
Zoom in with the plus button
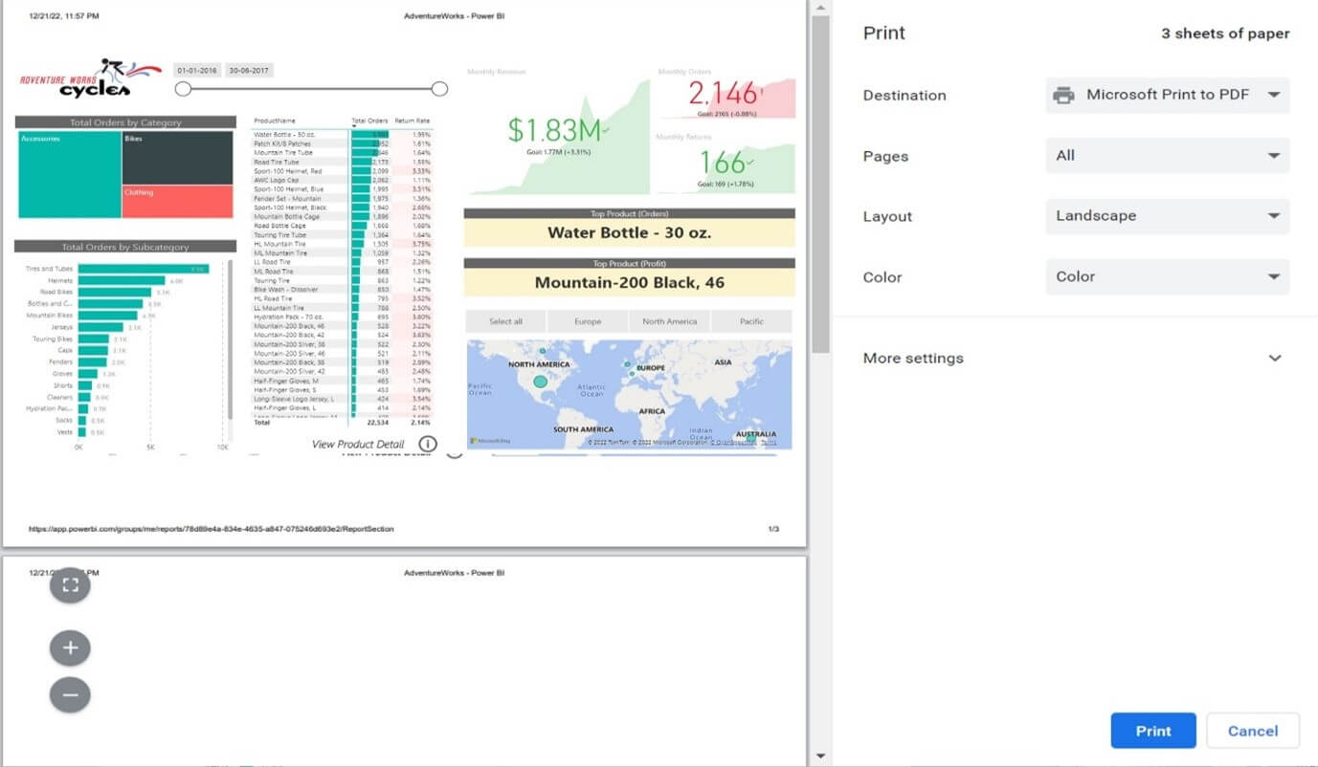[x=70, y=647]
